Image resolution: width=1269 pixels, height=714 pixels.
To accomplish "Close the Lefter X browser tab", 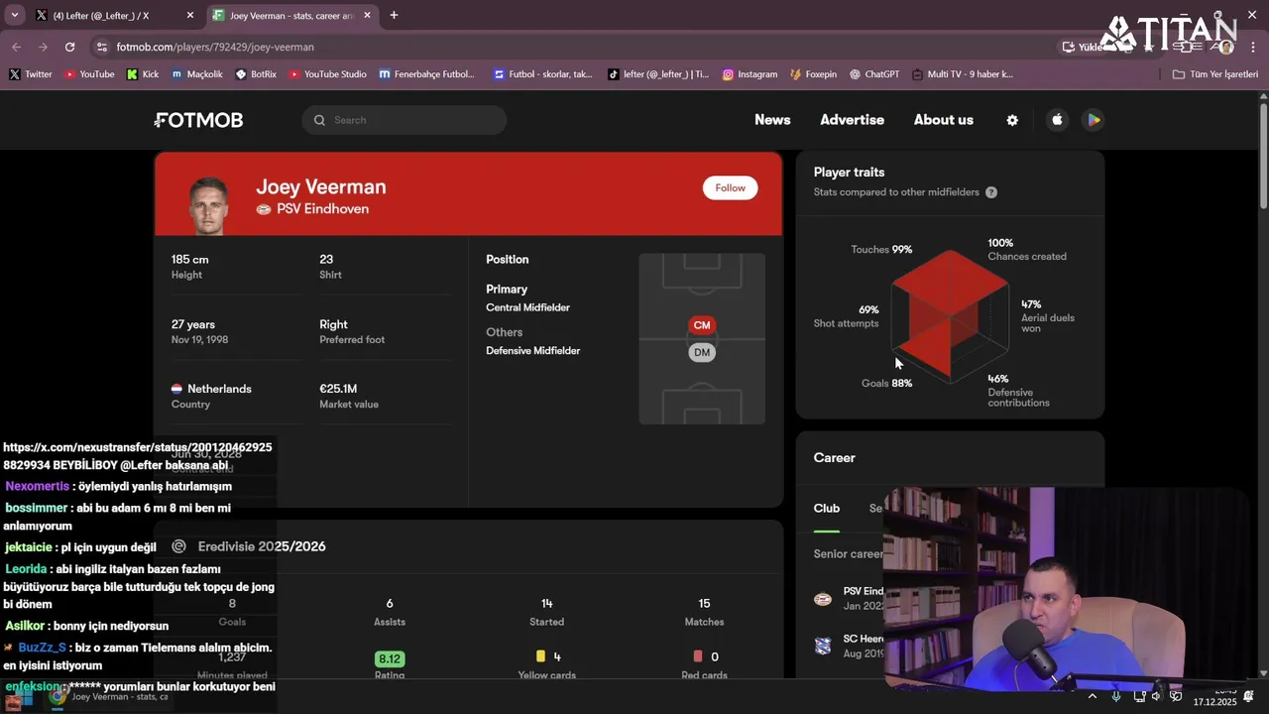I will [x=189, y=15].
